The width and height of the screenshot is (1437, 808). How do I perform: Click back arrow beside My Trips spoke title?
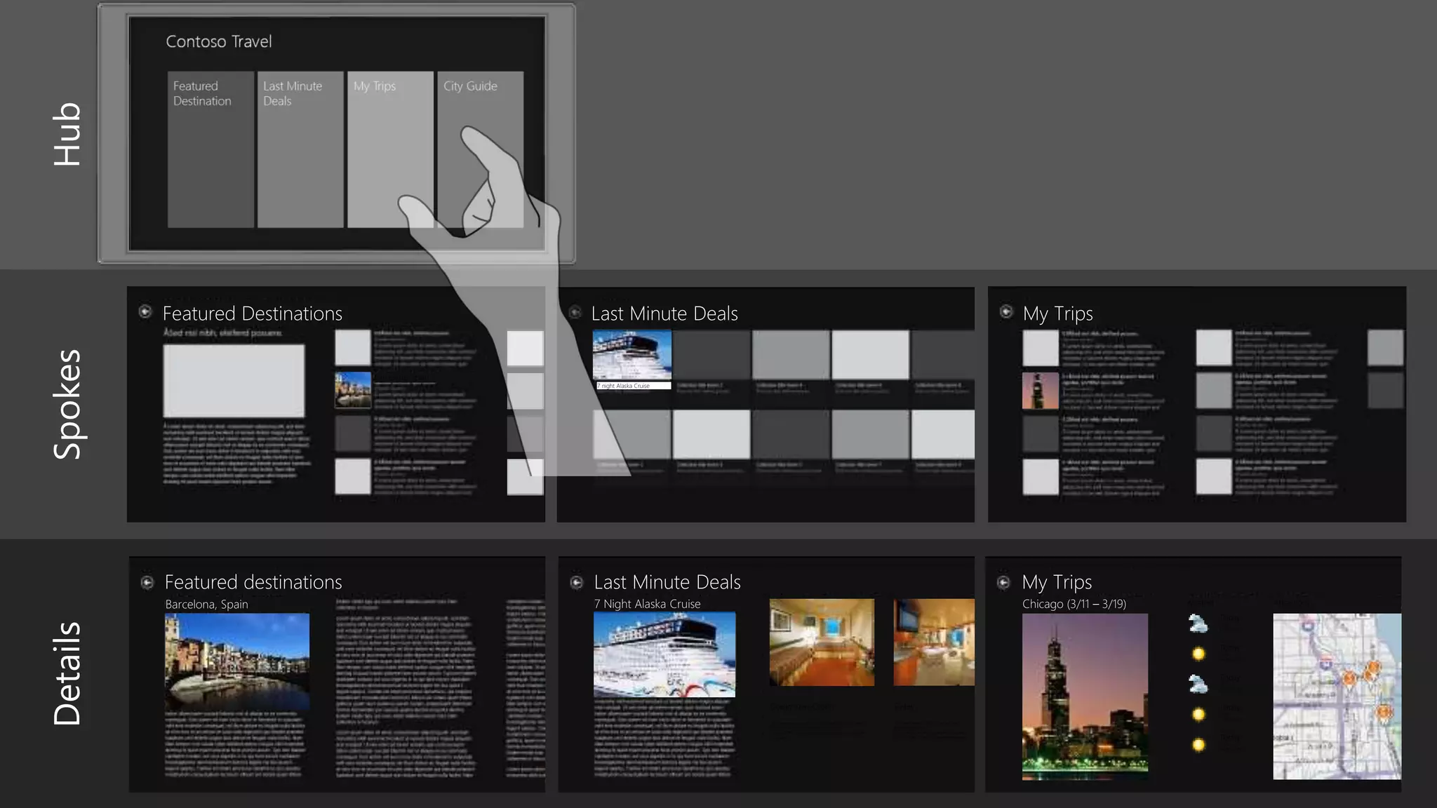pos(1006,311)
